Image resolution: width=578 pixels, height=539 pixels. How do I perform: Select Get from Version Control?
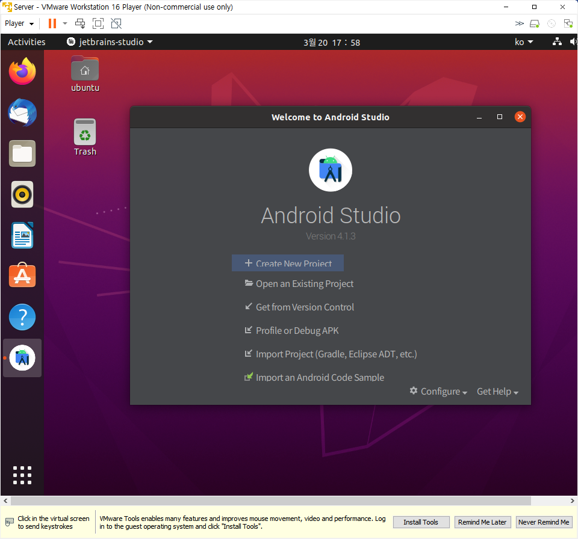(x=299, y=307)
